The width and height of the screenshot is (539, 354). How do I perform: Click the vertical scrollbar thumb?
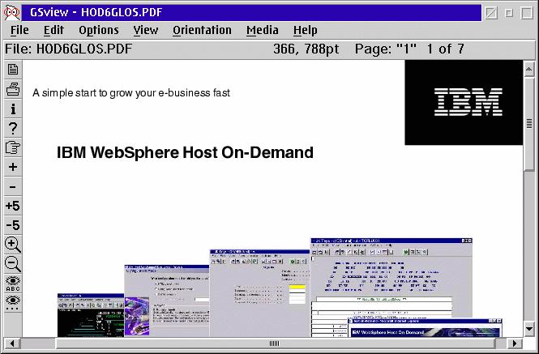[529, 124]
